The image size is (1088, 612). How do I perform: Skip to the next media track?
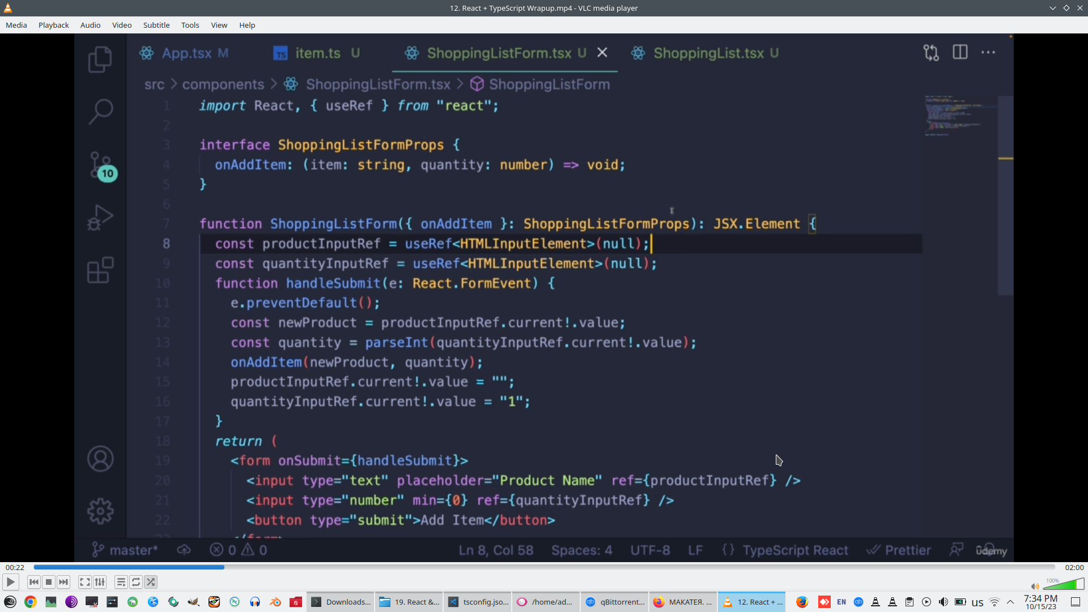coord(63,582)
